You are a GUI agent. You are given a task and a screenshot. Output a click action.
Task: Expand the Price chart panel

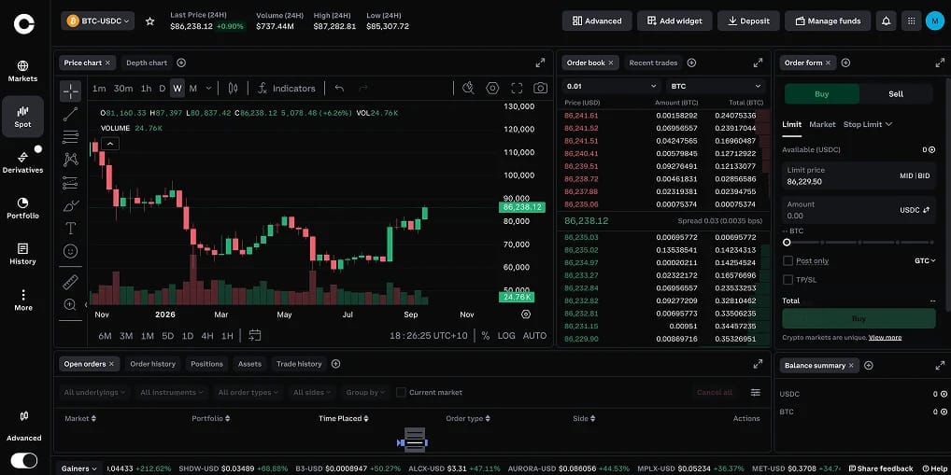(540, 63)
